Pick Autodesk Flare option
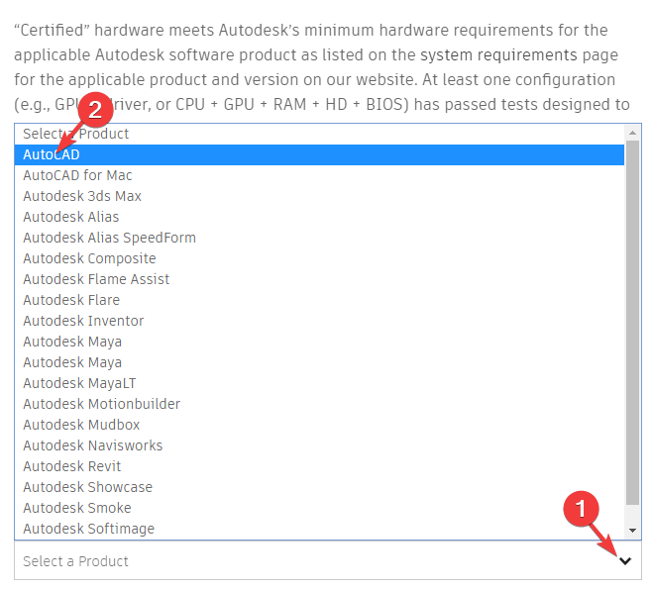651x590 pixels. pos(319,300)
